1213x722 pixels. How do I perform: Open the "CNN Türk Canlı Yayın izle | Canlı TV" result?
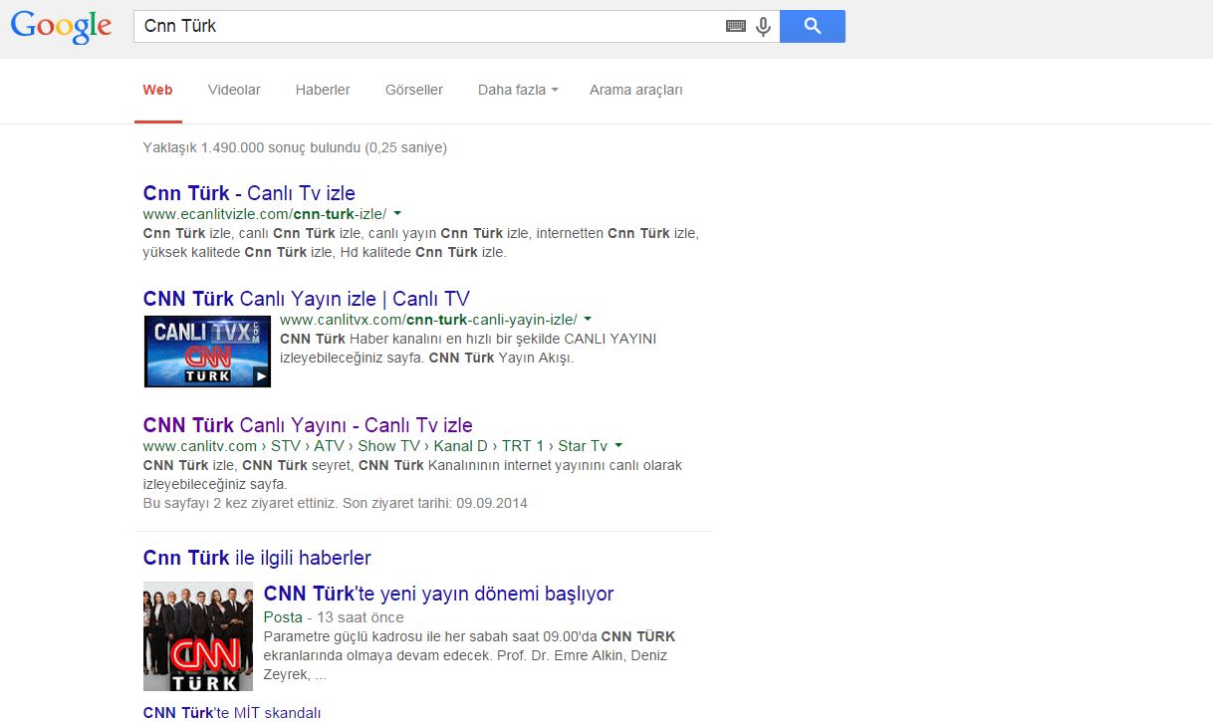(x=303, y=298)
